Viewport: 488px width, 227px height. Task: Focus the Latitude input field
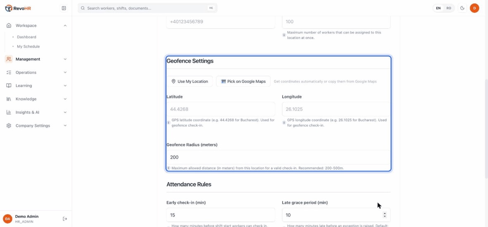pos(221,109)
